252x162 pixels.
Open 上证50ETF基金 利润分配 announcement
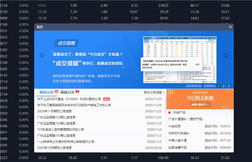(x=69, y=99)
